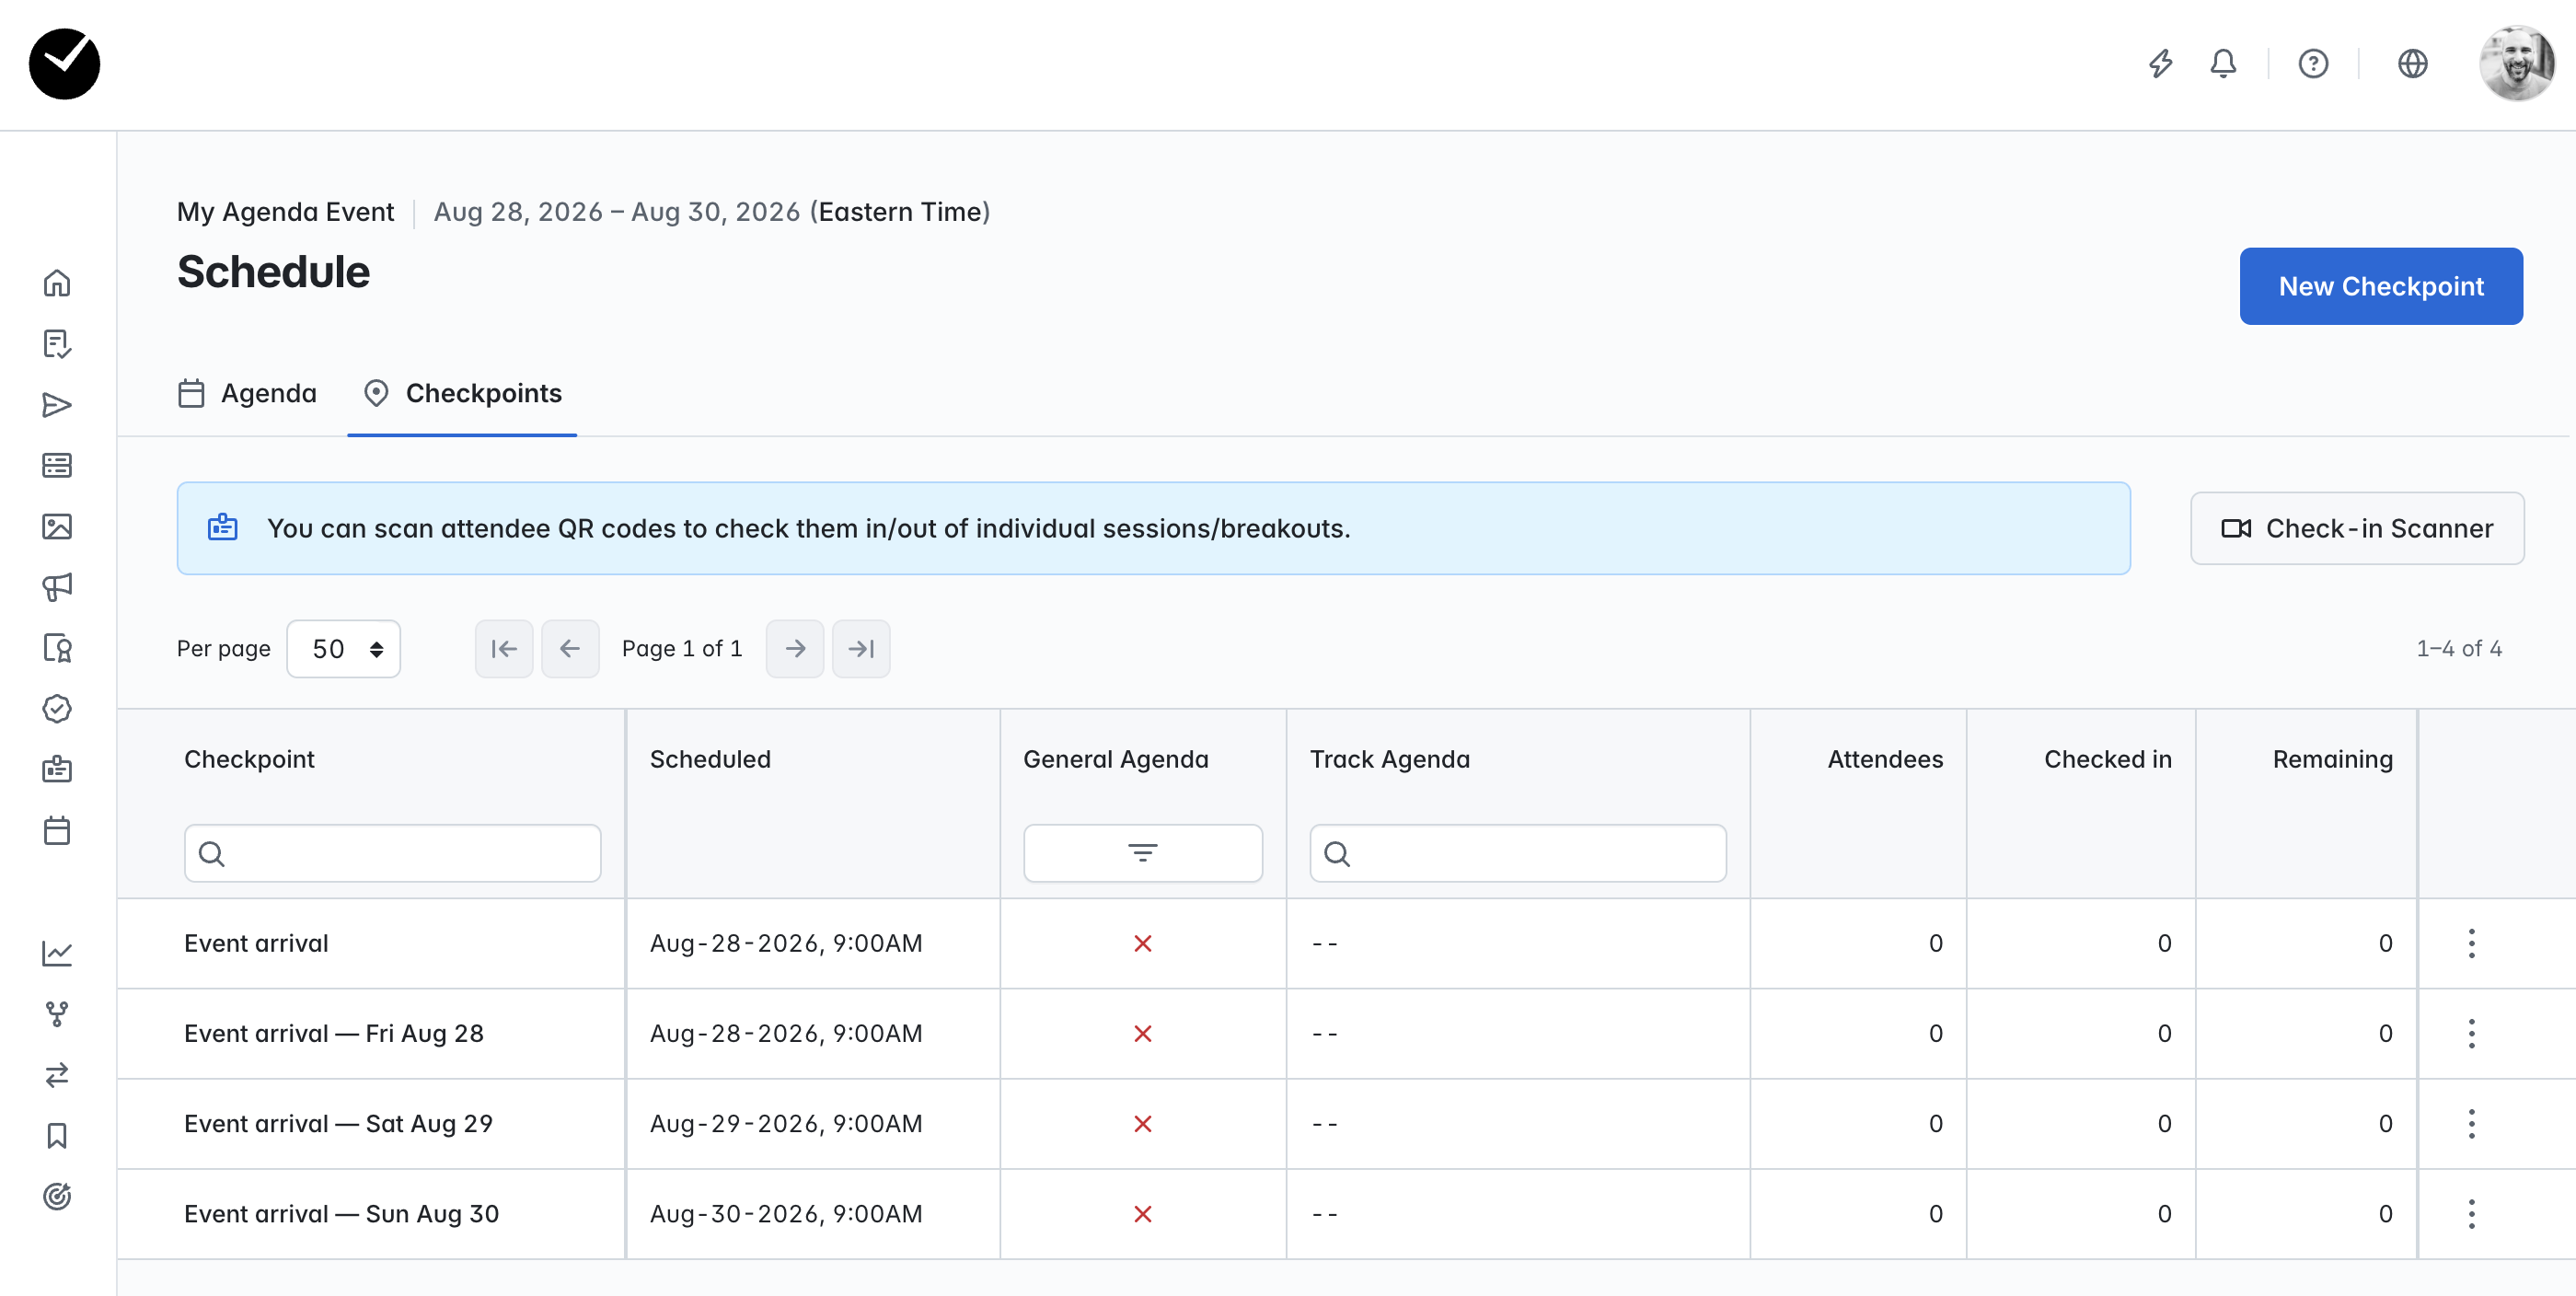Viewport: 2576px width, 1296px height.
Task: Open the transfer arrows sidebar icon
Action: point(57,1075)
